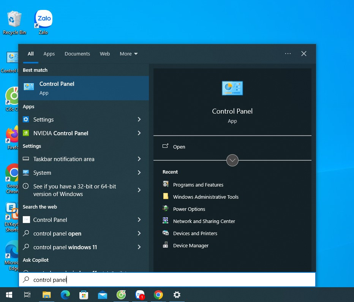Click the Search the web section header
Screen dimensions: 354x302
40,207
